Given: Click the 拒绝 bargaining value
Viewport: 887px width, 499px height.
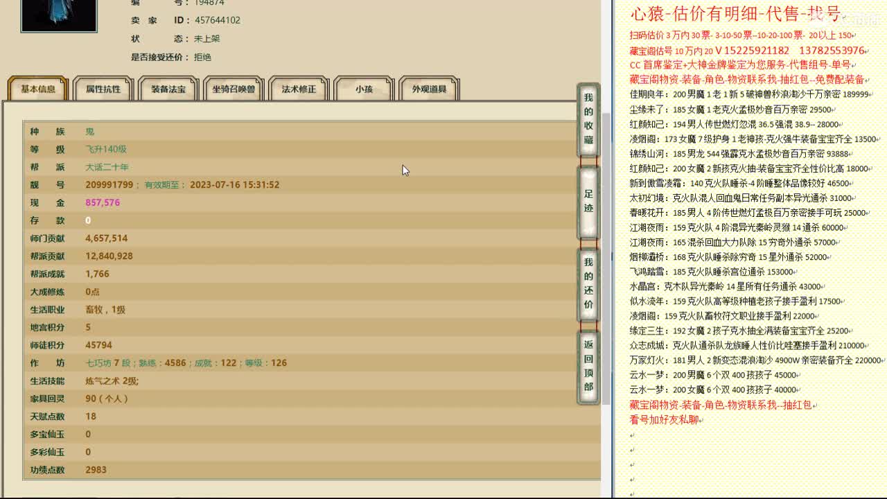Looking at the screenshot, I should [202, 58].
